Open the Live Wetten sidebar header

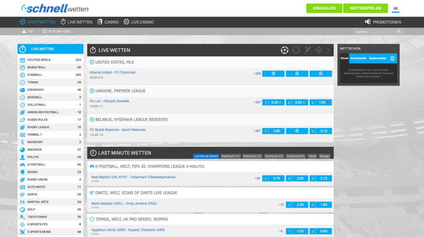pos(50,49)
